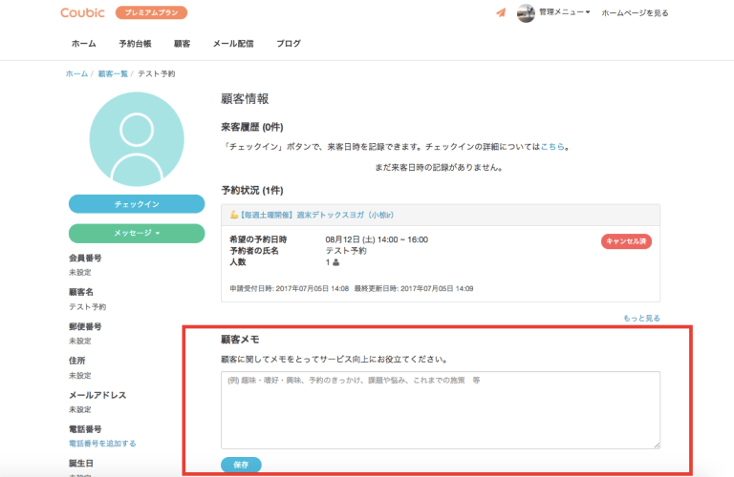
Task: Click the キャンセル済 status badge
Action: click(626, 241)
